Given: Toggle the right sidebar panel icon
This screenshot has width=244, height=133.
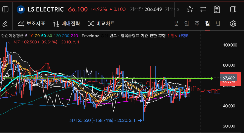Looking at the screenshot, I should (x=233, y=9).
